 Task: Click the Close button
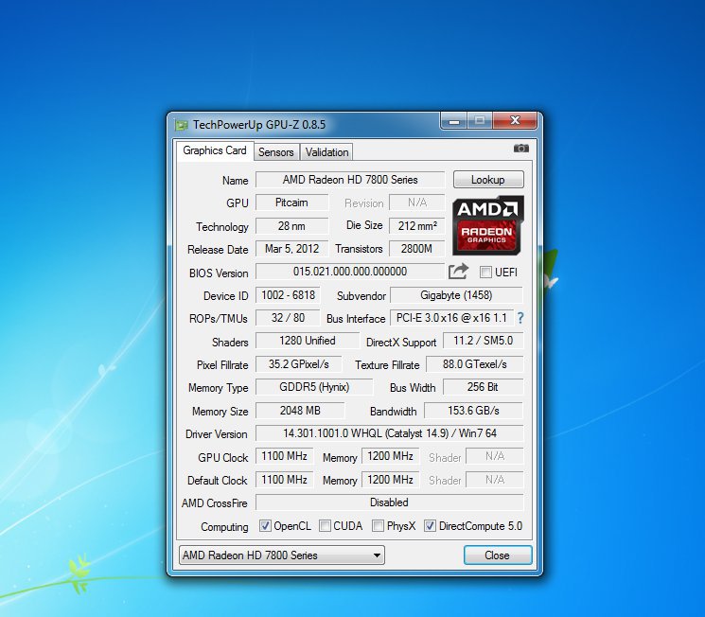pyautogui.click(x=498, y=555)
